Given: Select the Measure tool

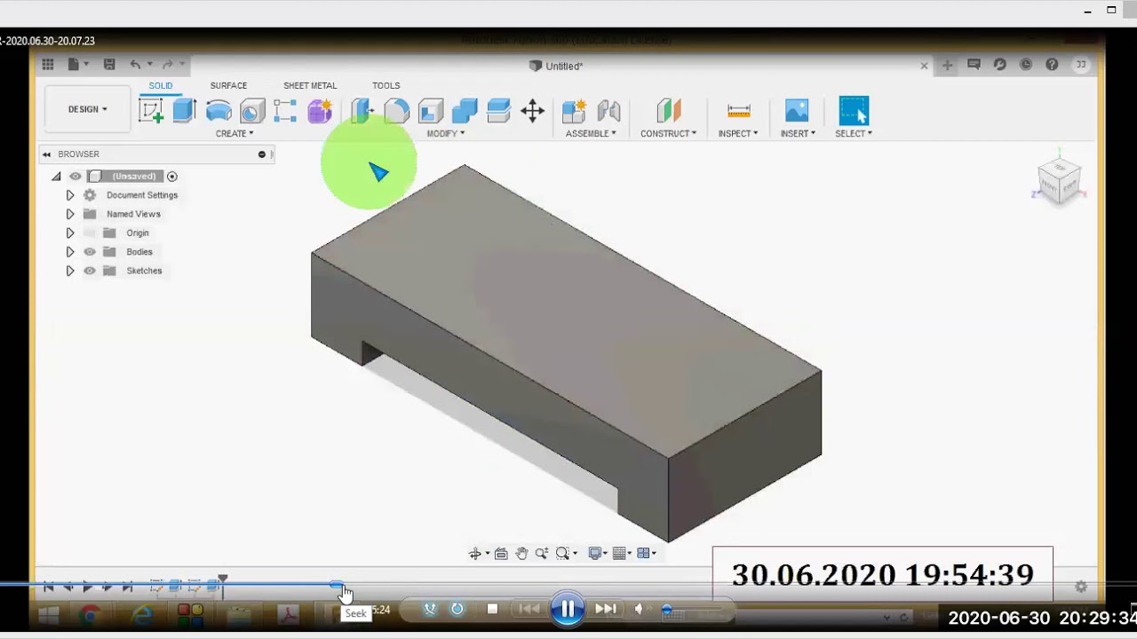Looking at the screenshot, I should [738, 111].
